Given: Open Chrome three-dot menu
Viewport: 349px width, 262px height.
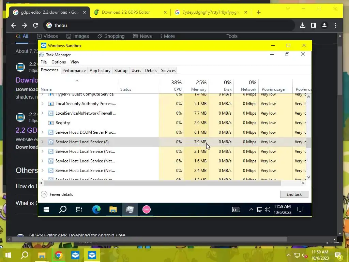Looking at the screenshot, I should tap(335, 25).
